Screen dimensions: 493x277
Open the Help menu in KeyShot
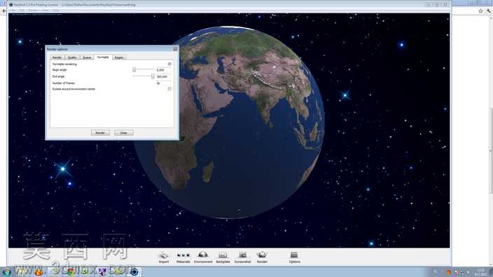coord(55,10)
